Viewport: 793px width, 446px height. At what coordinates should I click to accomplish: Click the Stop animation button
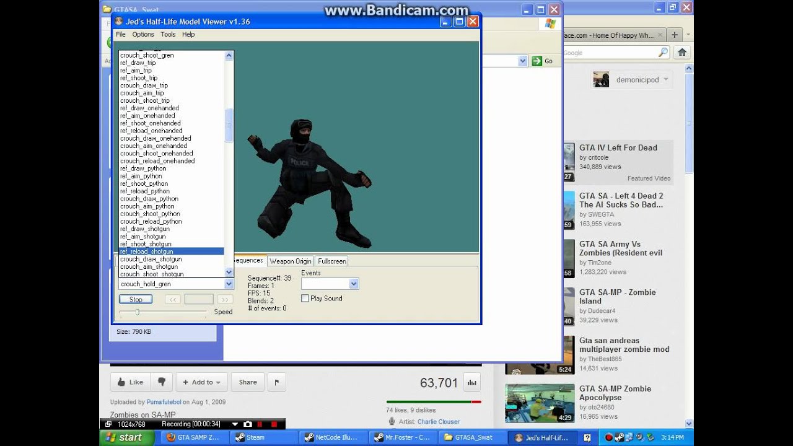pyautogui.click(x=136, y=300)
